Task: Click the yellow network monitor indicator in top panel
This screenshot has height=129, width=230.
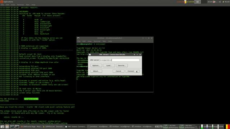Action: point(185,2)
